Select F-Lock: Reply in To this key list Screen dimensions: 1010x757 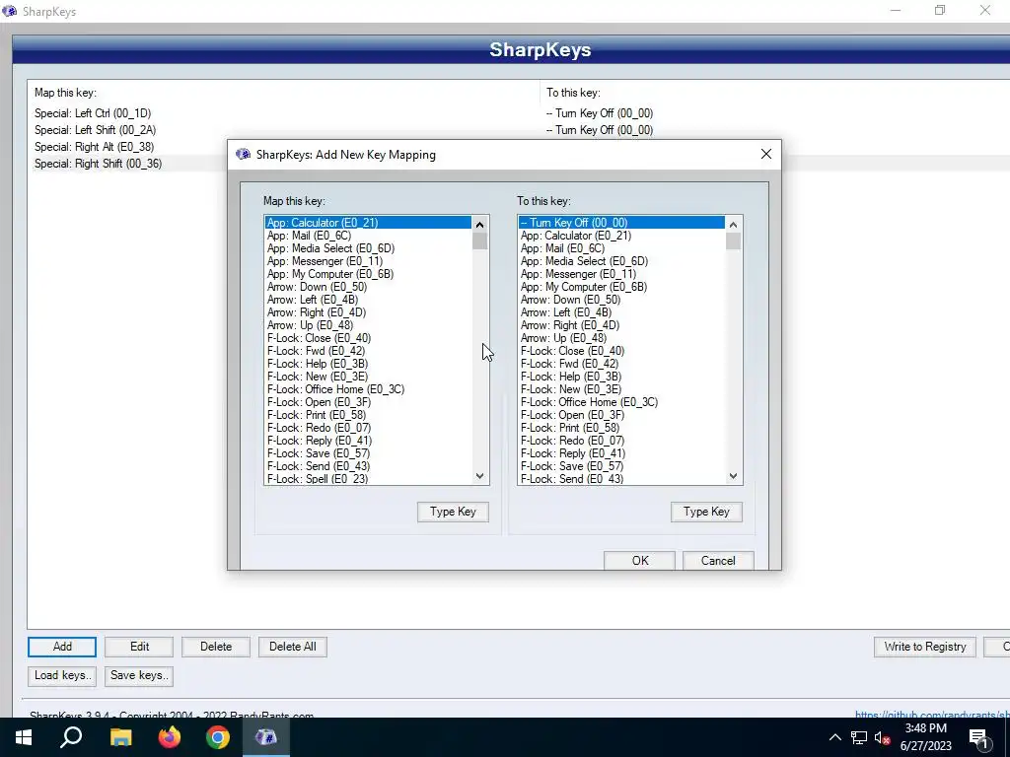621,453
